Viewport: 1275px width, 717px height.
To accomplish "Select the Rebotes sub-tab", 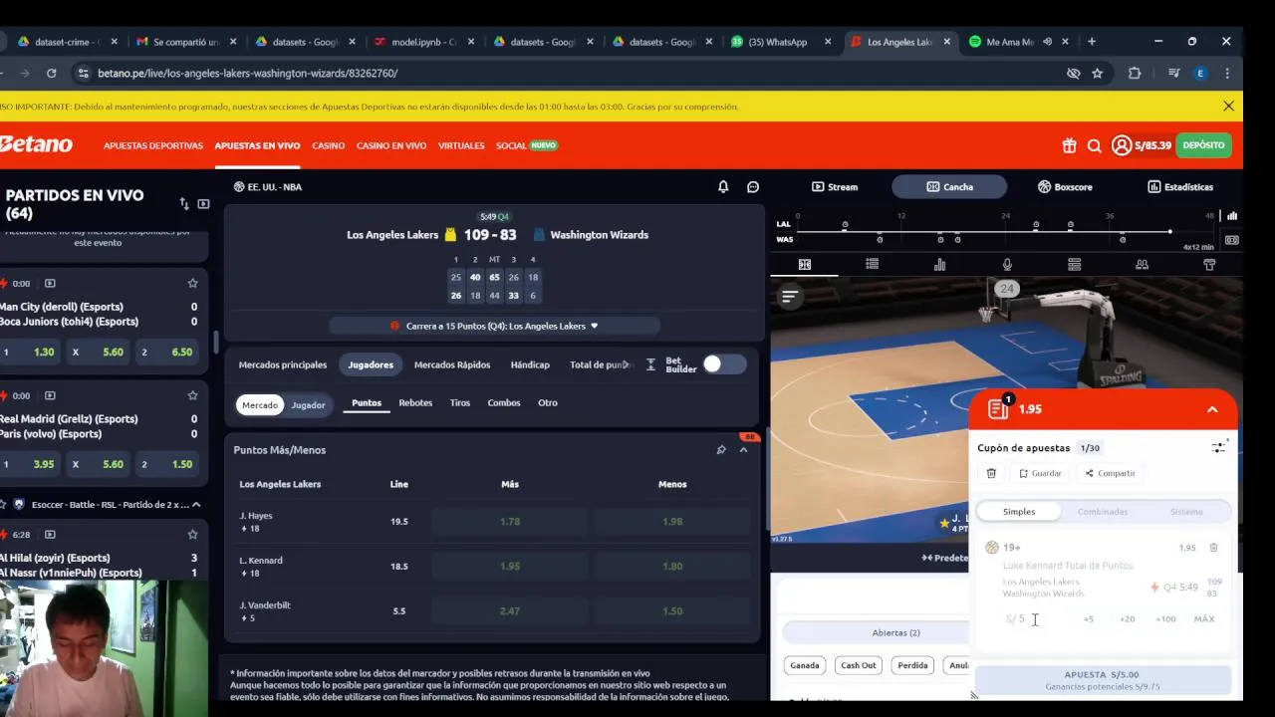I will point(415,402).
